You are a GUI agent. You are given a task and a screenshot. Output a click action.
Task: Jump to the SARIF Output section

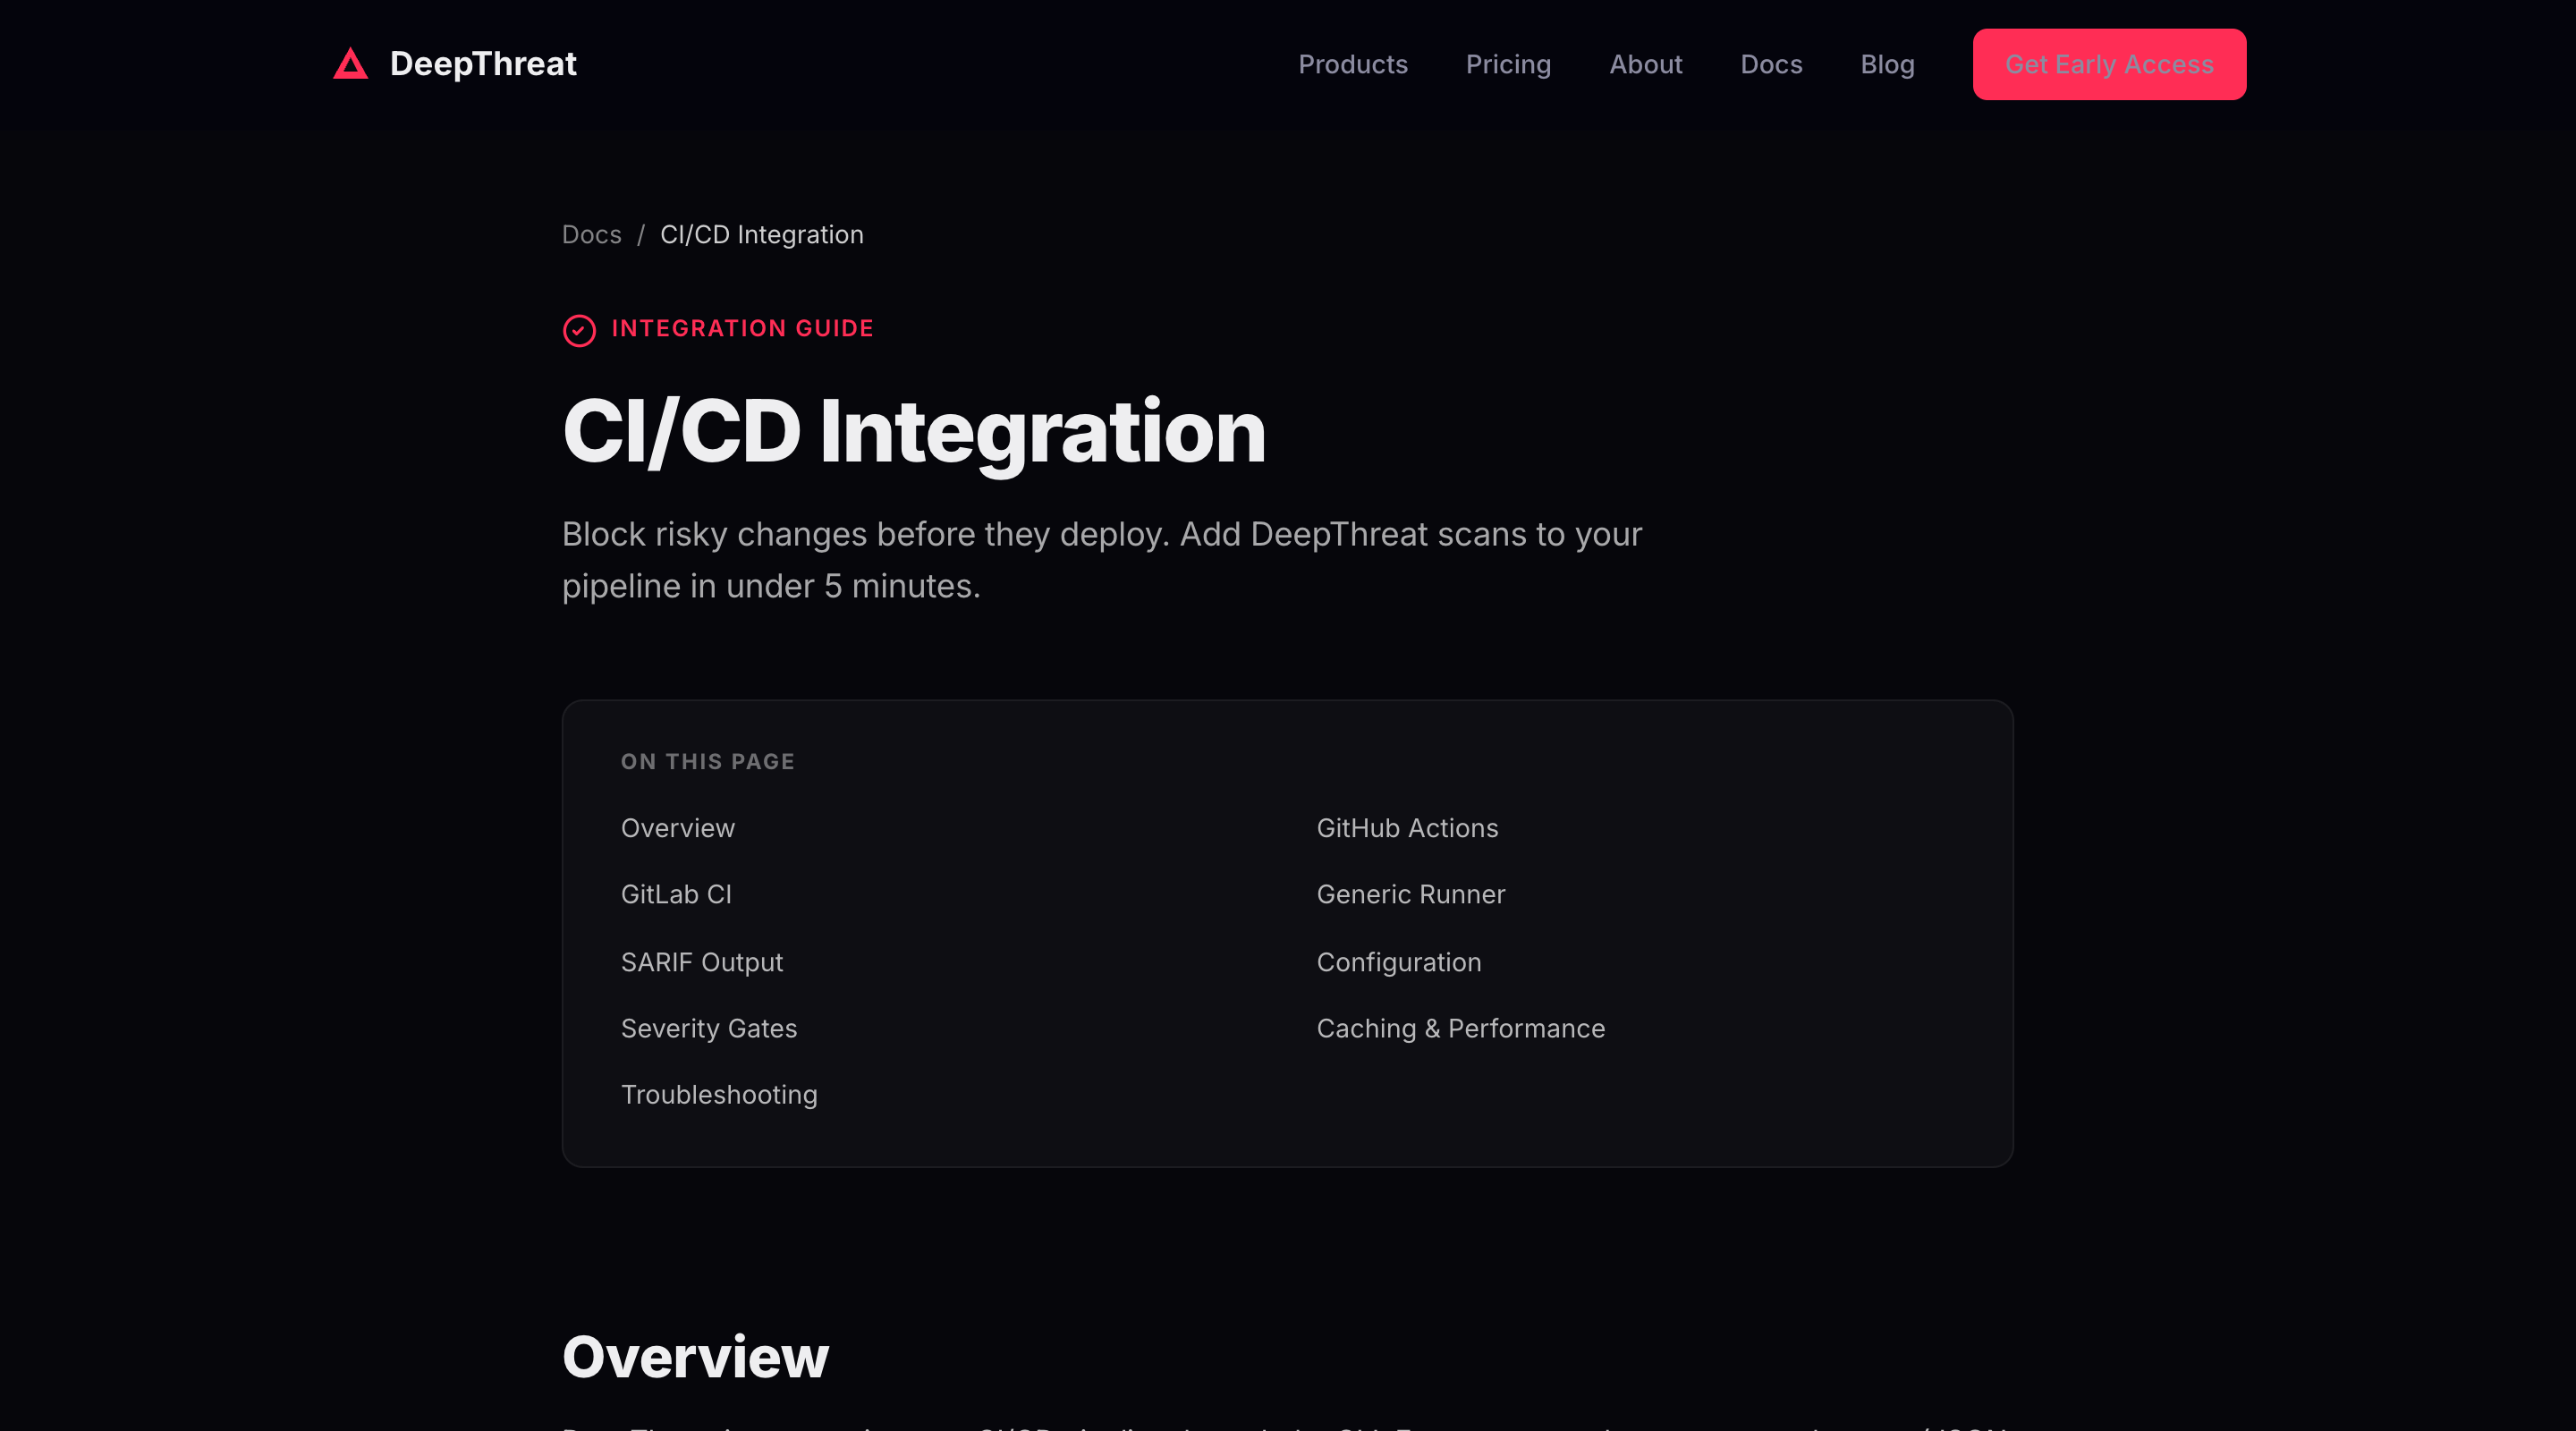pos(701,962)
